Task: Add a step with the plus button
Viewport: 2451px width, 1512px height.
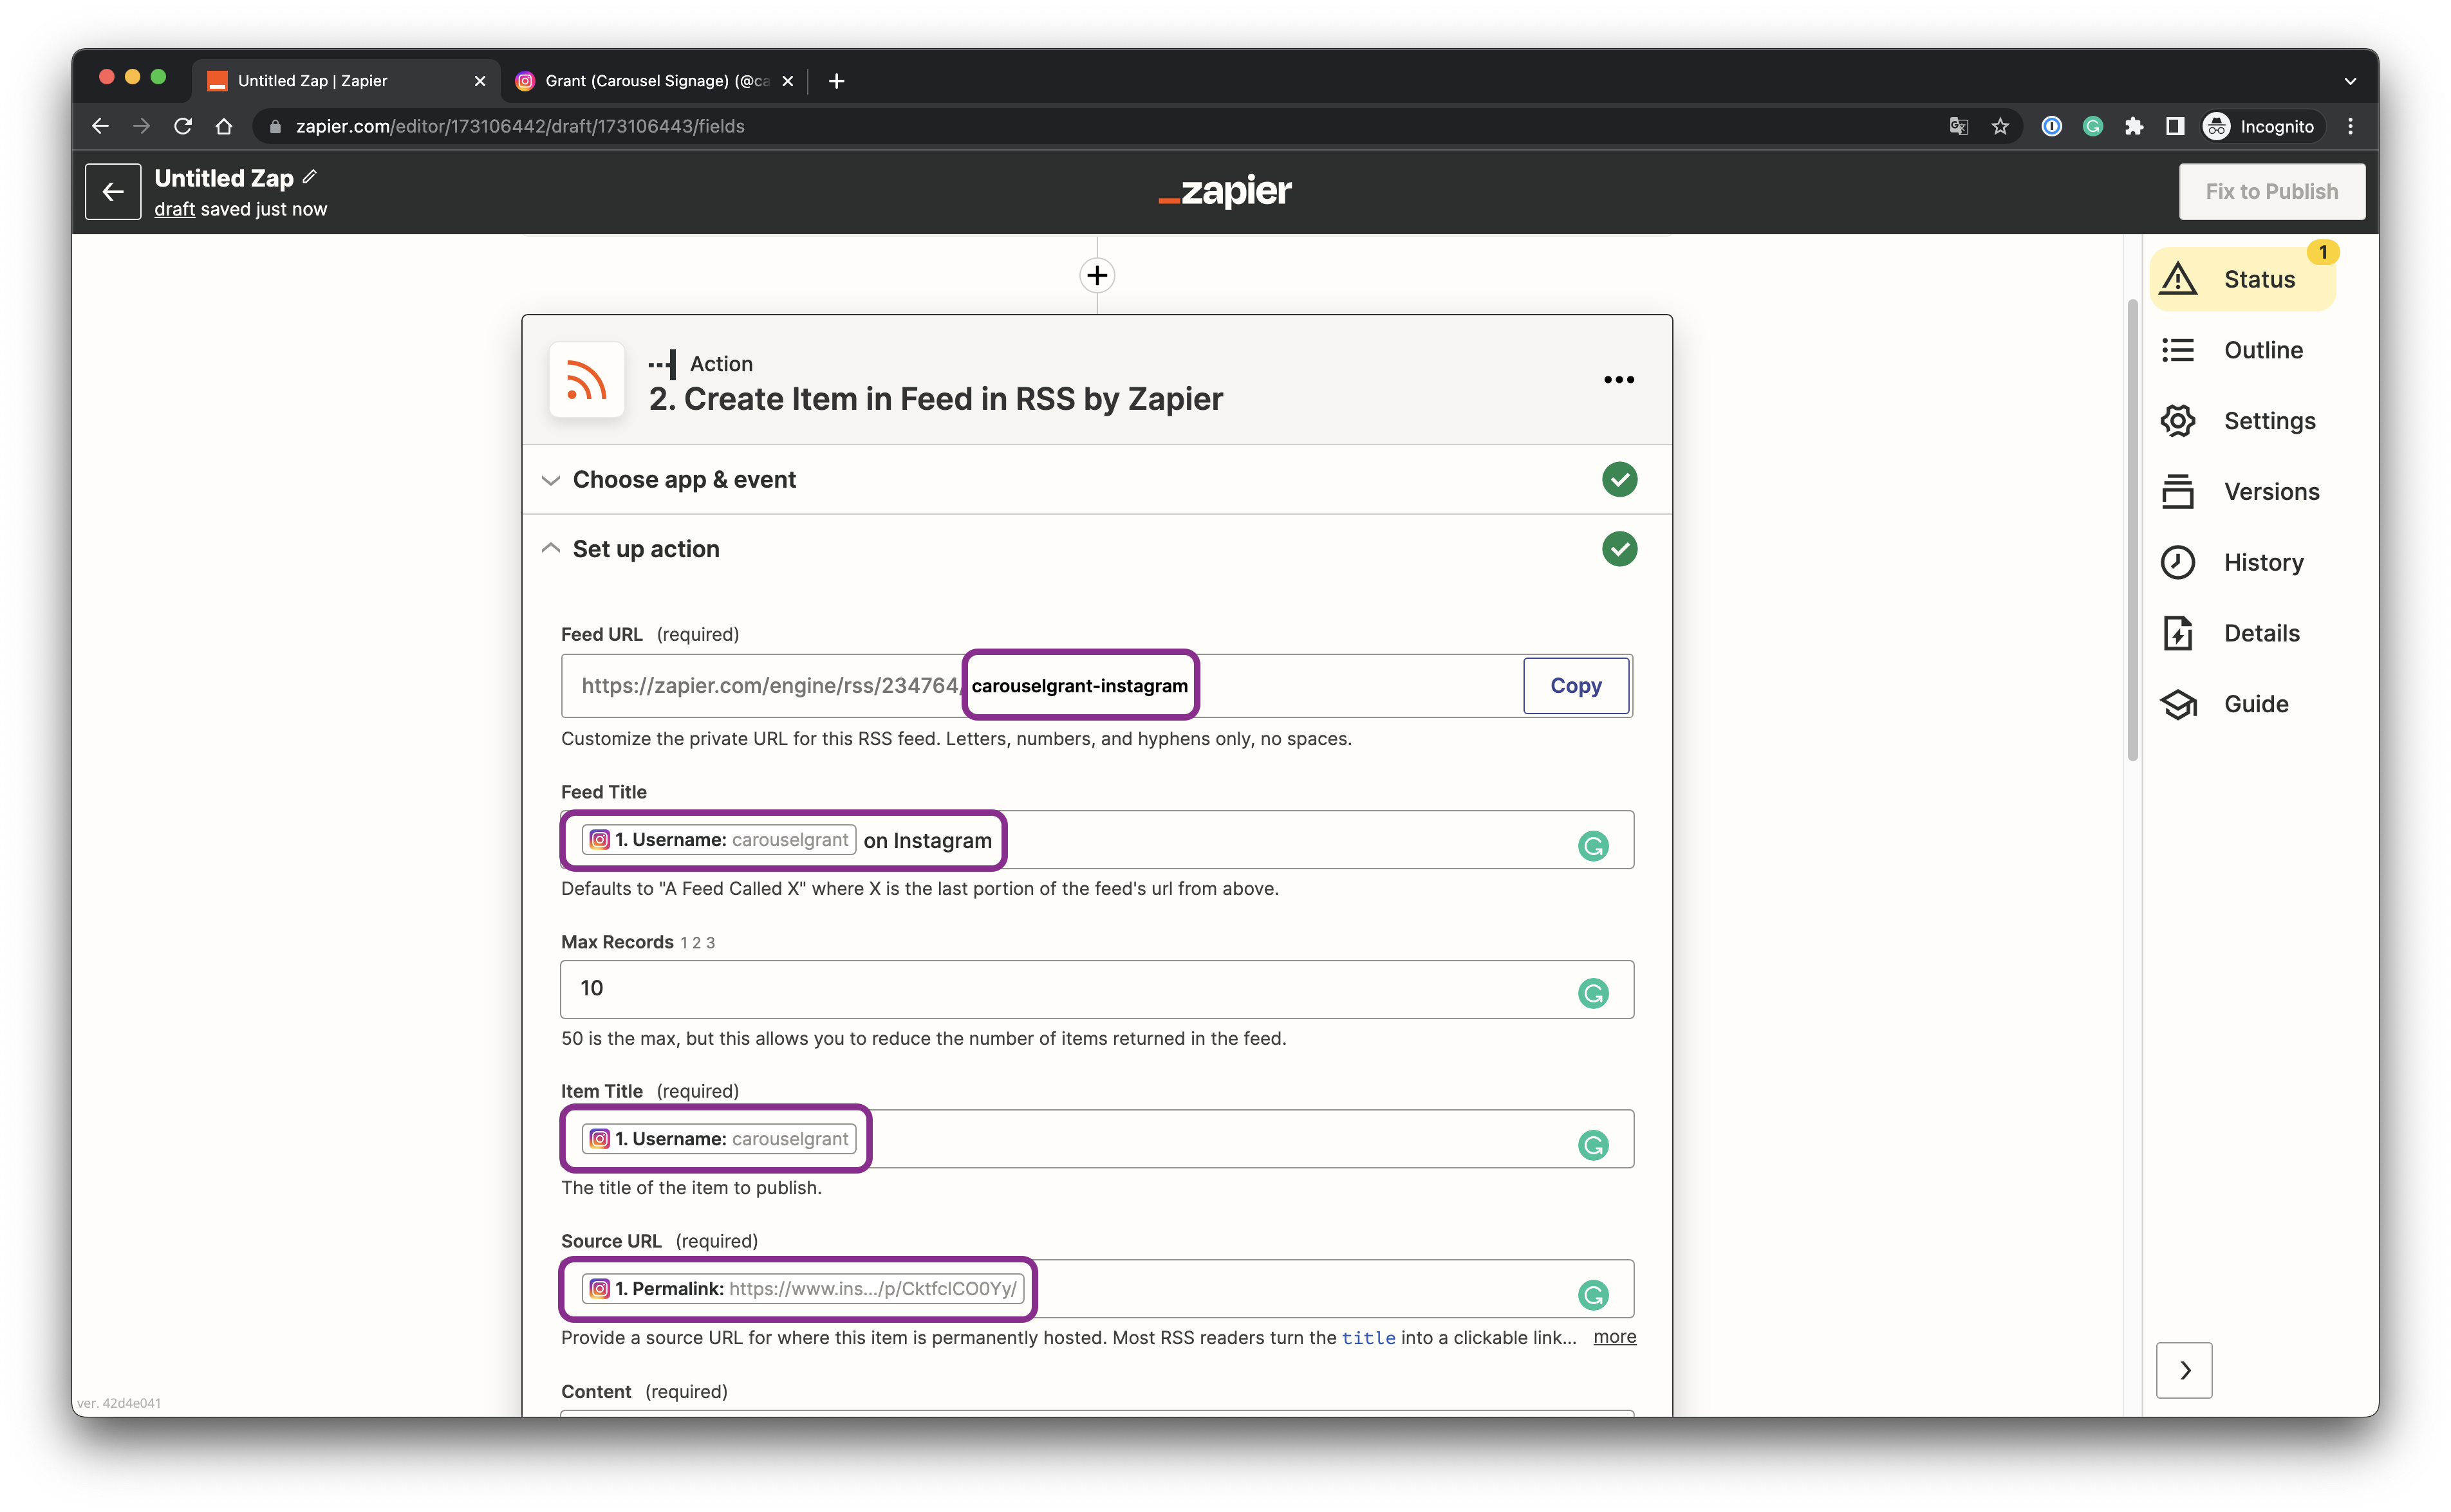Action: (1097, 275)
